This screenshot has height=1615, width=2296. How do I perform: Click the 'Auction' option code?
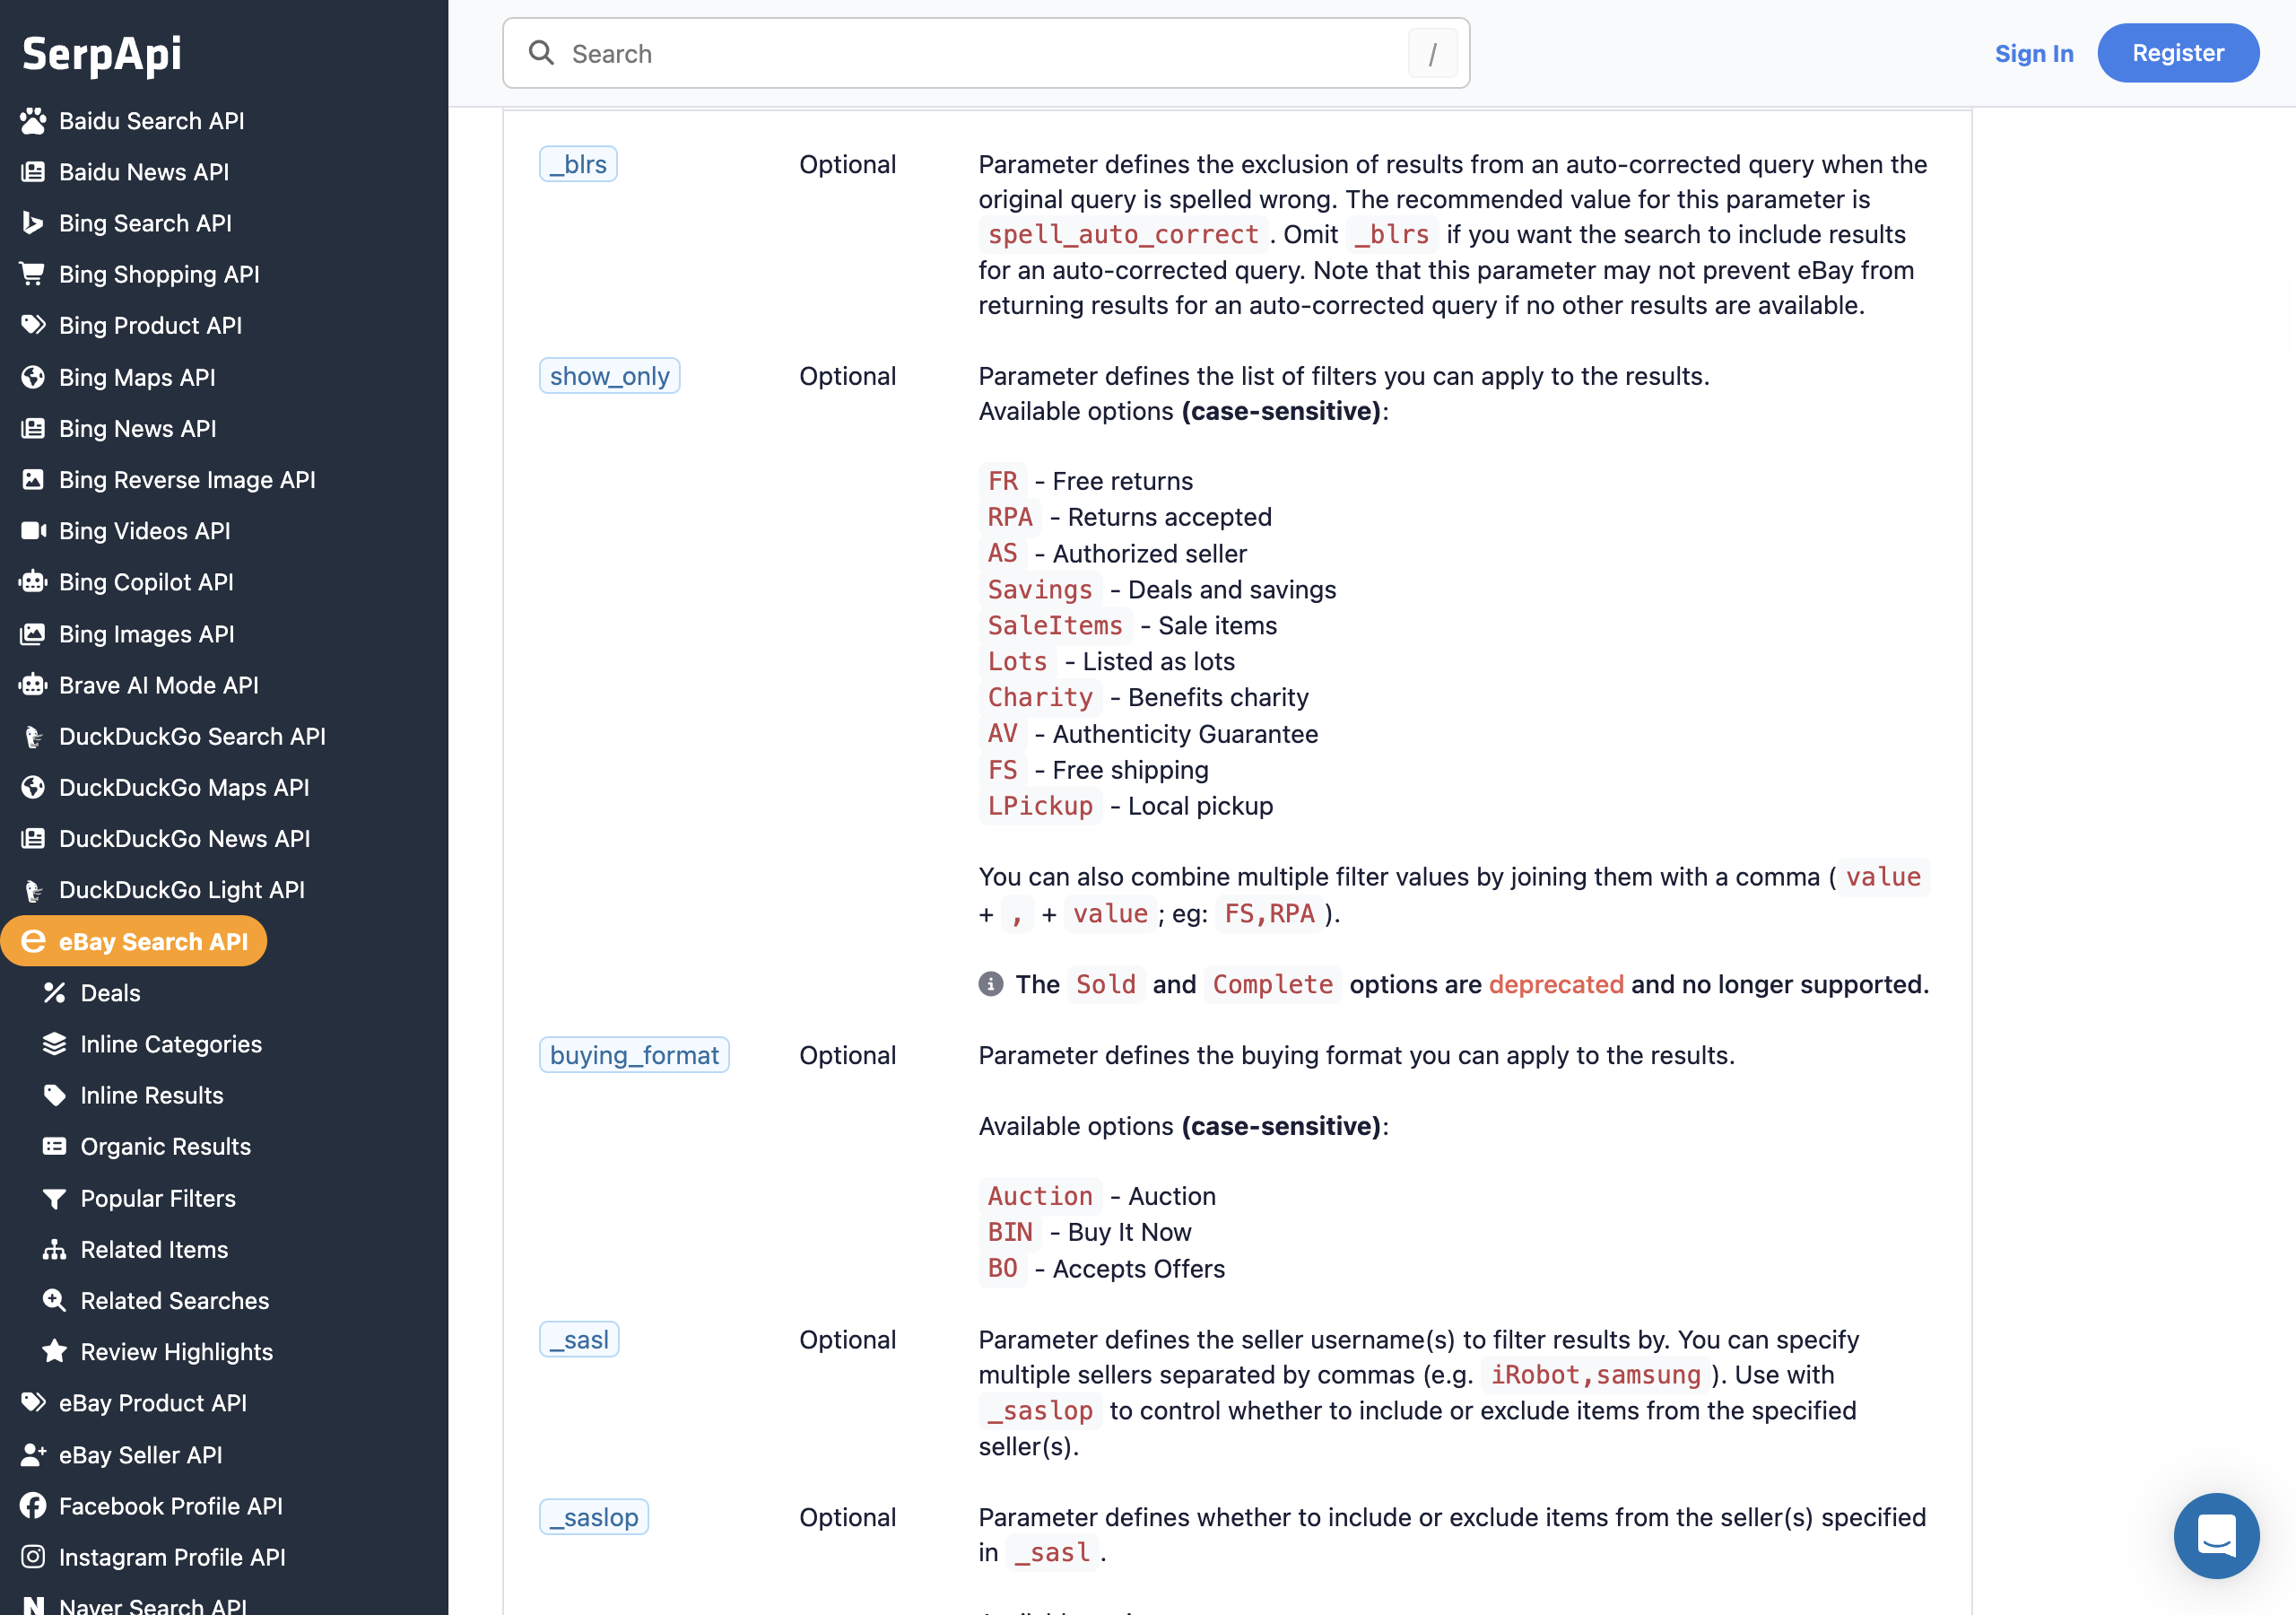1040,1197
